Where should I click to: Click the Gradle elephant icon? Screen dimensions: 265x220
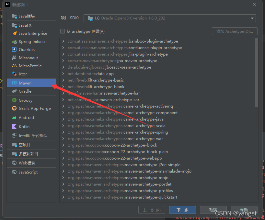pos(14,91)
